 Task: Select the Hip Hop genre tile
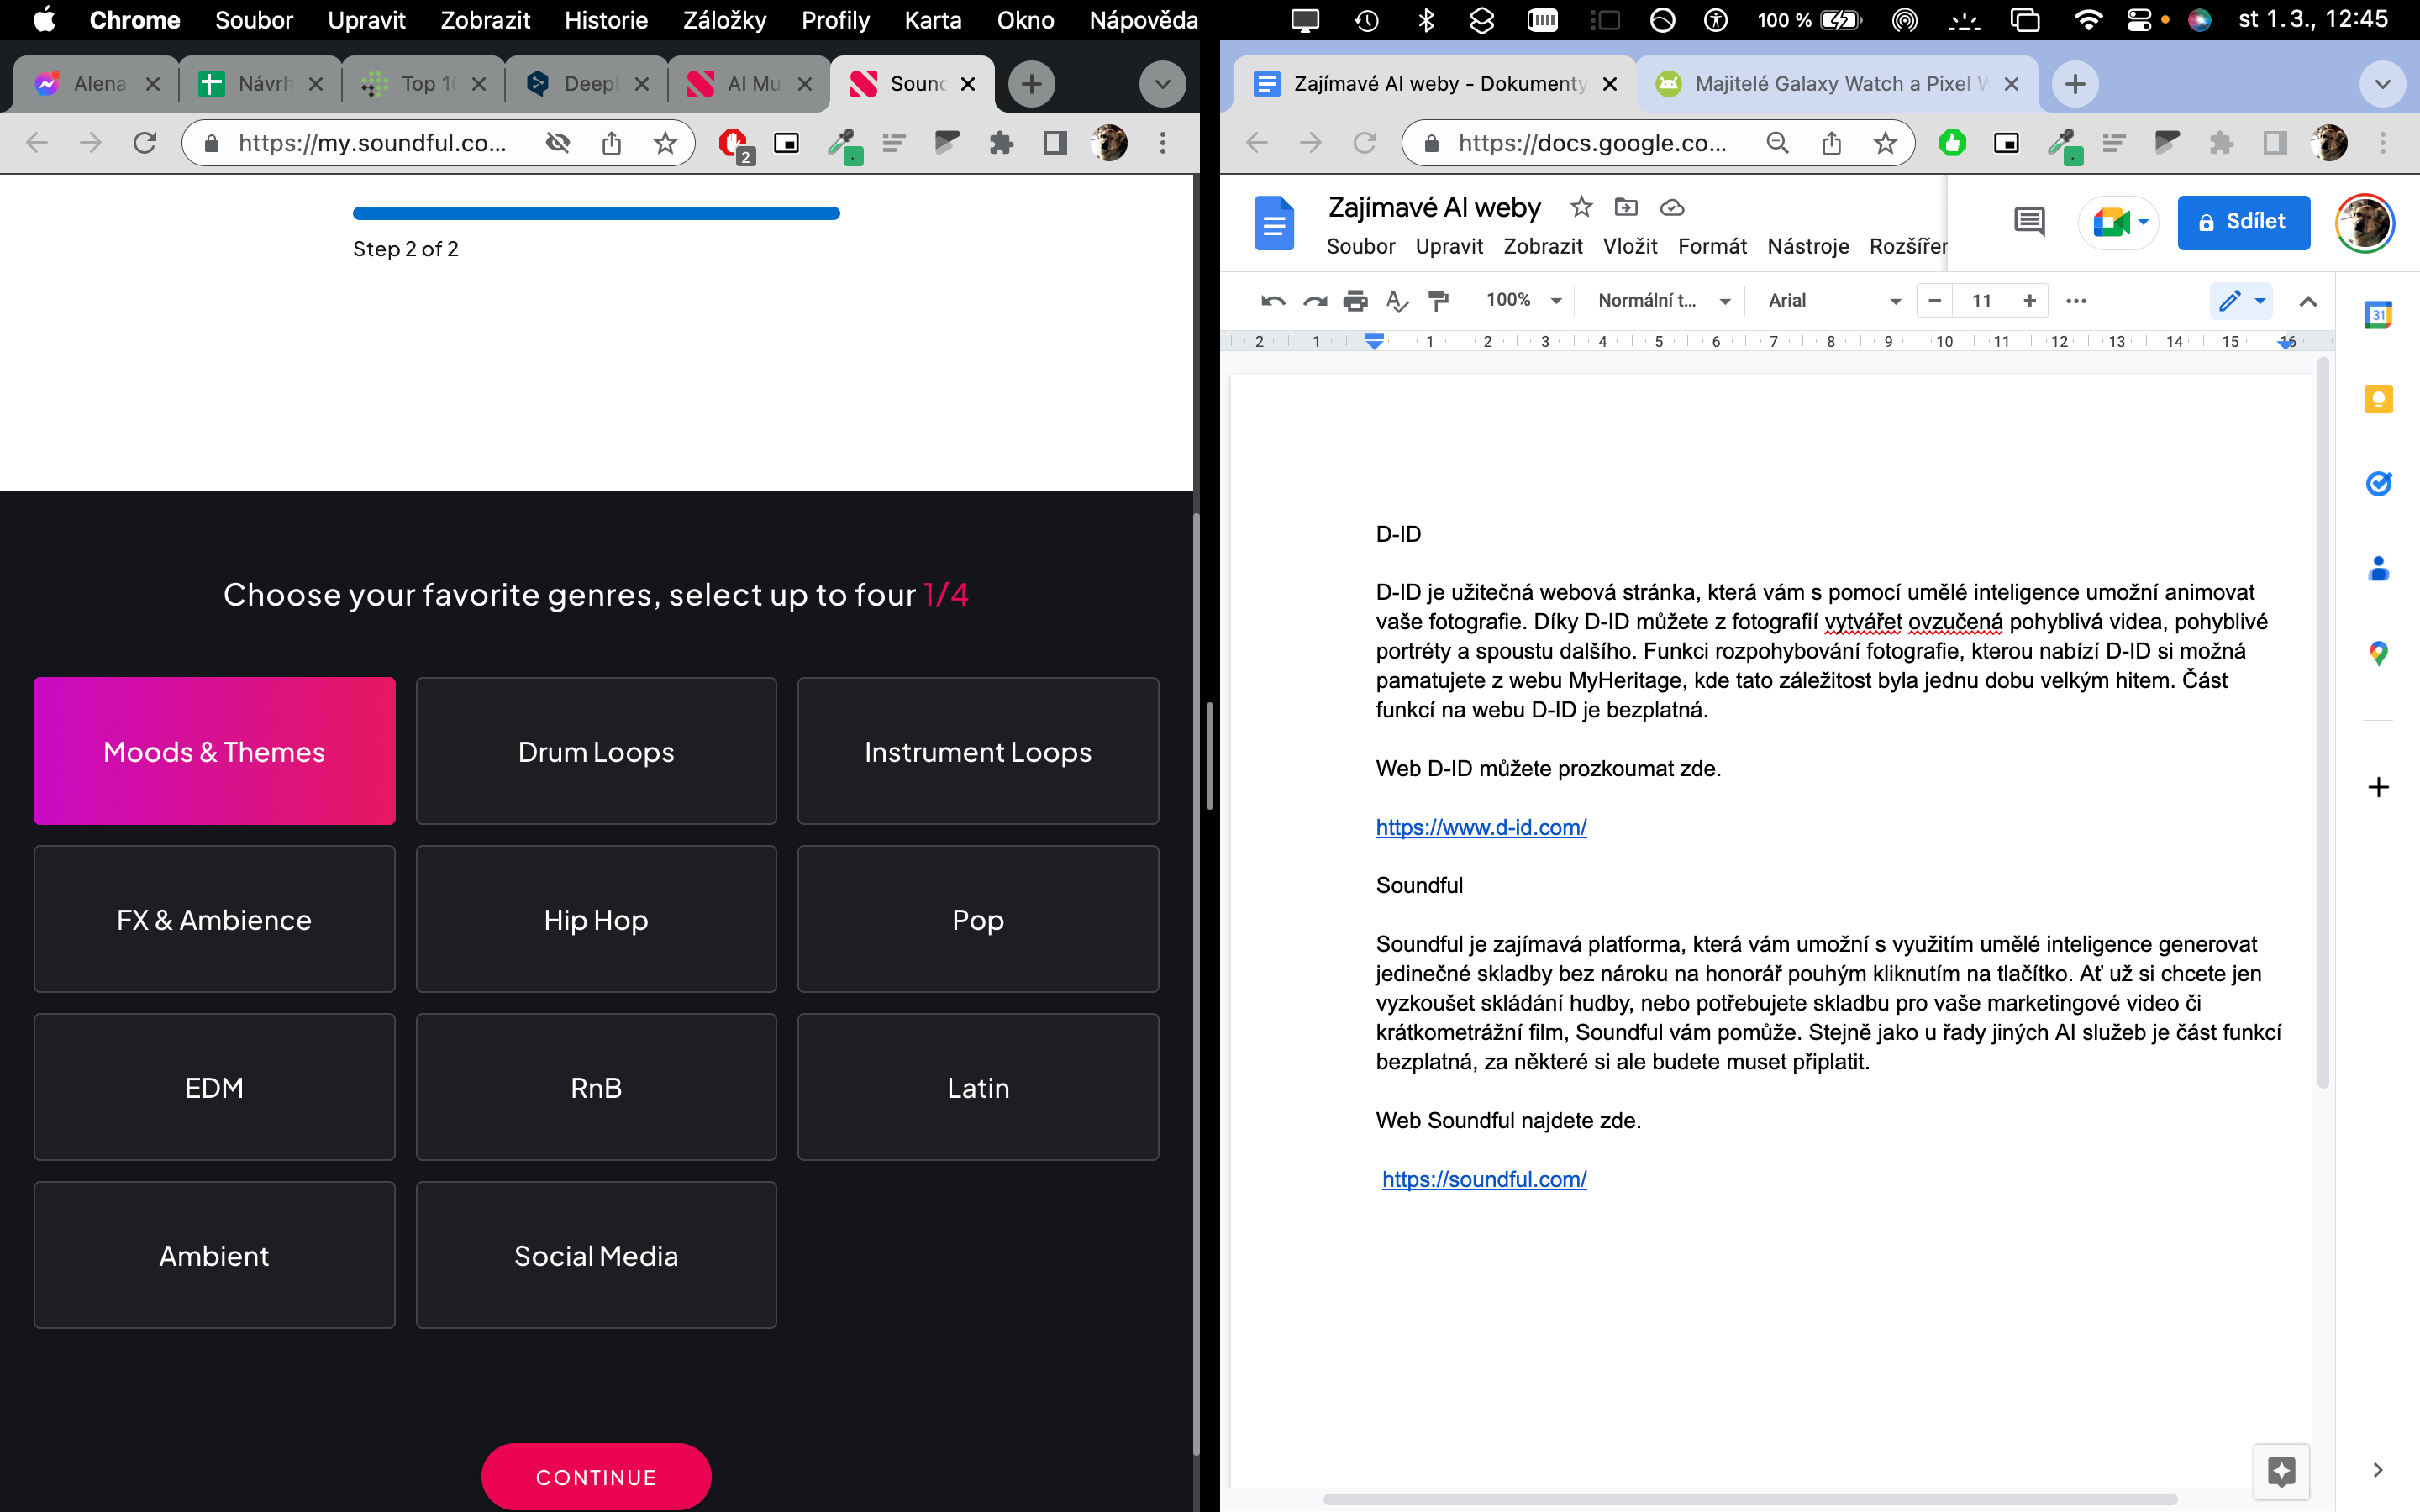pyautogui.click(x=596, y=919)
